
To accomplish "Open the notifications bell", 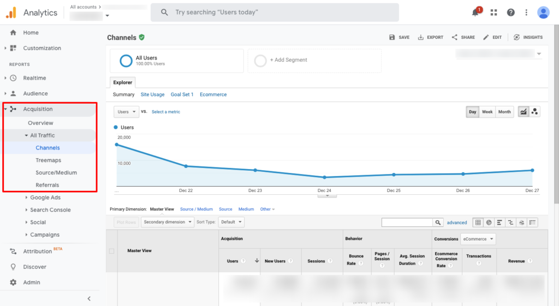I will [475, 12].
